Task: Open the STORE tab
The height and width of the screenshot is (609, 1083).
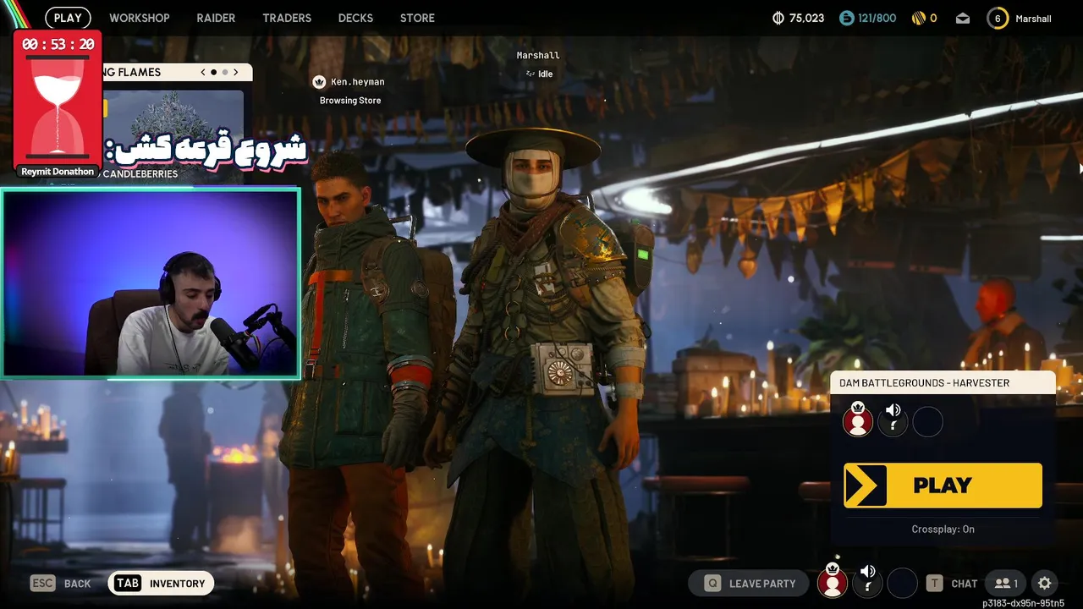Action: [417, 18]
